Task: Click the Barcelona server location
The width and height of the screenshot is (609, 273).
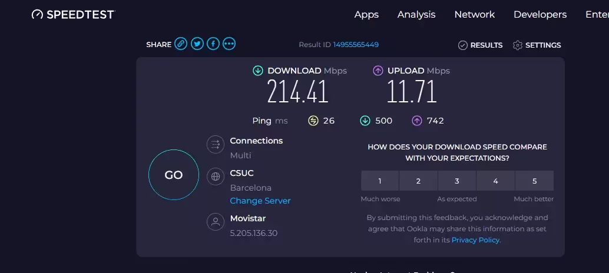Action: (x=250, y=188)
